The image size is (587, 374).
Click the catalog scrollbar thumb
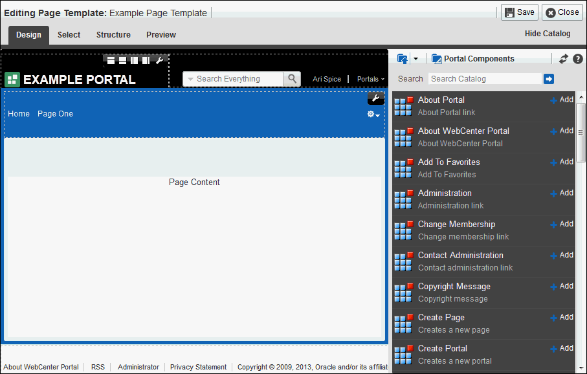click(x=581, y=133)
